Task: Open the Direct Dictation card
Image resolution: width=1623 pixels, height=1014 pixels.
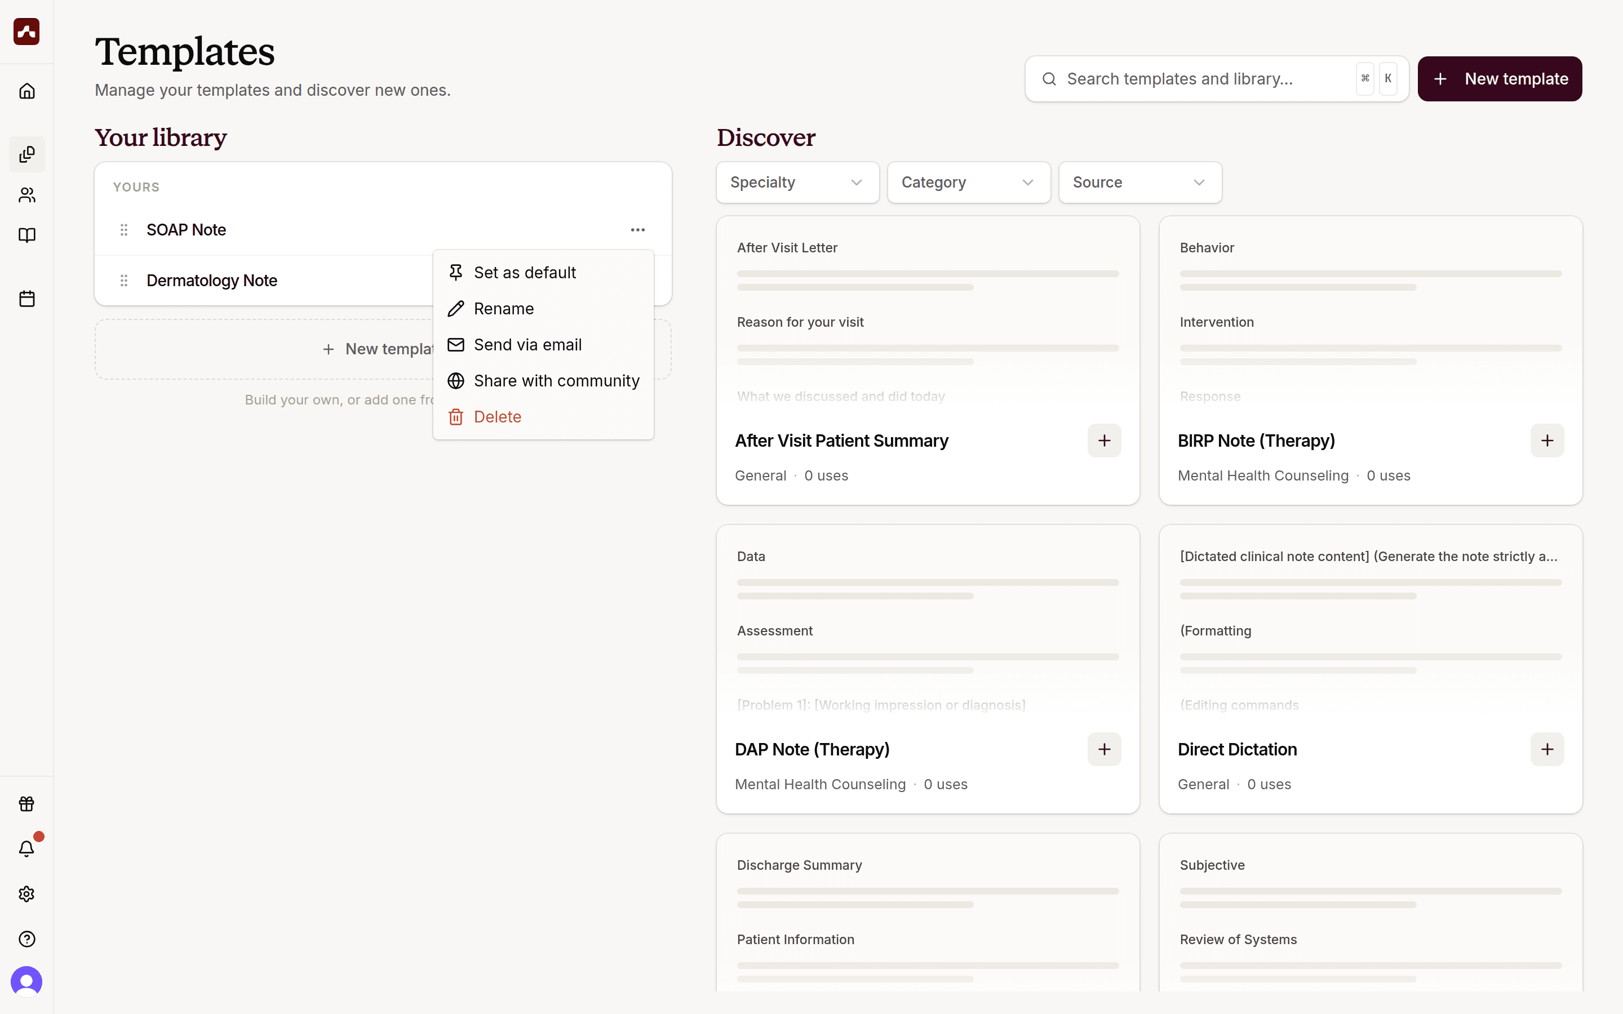Action: (1370, 669)
